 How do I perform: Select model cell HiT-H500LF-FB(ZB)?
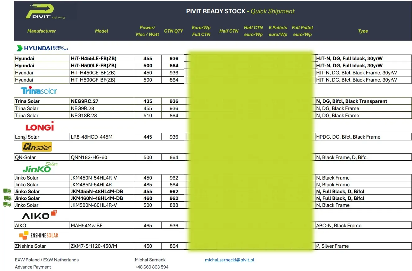(102, 65)
